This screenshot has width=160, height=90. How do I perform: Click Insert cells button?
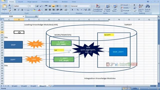[125, 5]
